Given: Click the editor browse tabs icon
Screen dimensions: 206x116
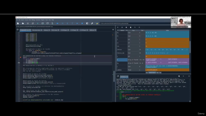Looking at the screenshot, I should (x=17, y=30).
